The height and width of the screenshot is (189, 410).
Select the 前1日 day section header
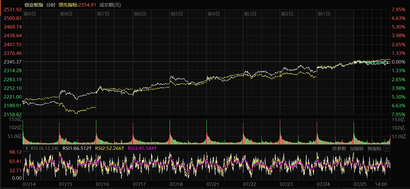[x=324, y=14]
